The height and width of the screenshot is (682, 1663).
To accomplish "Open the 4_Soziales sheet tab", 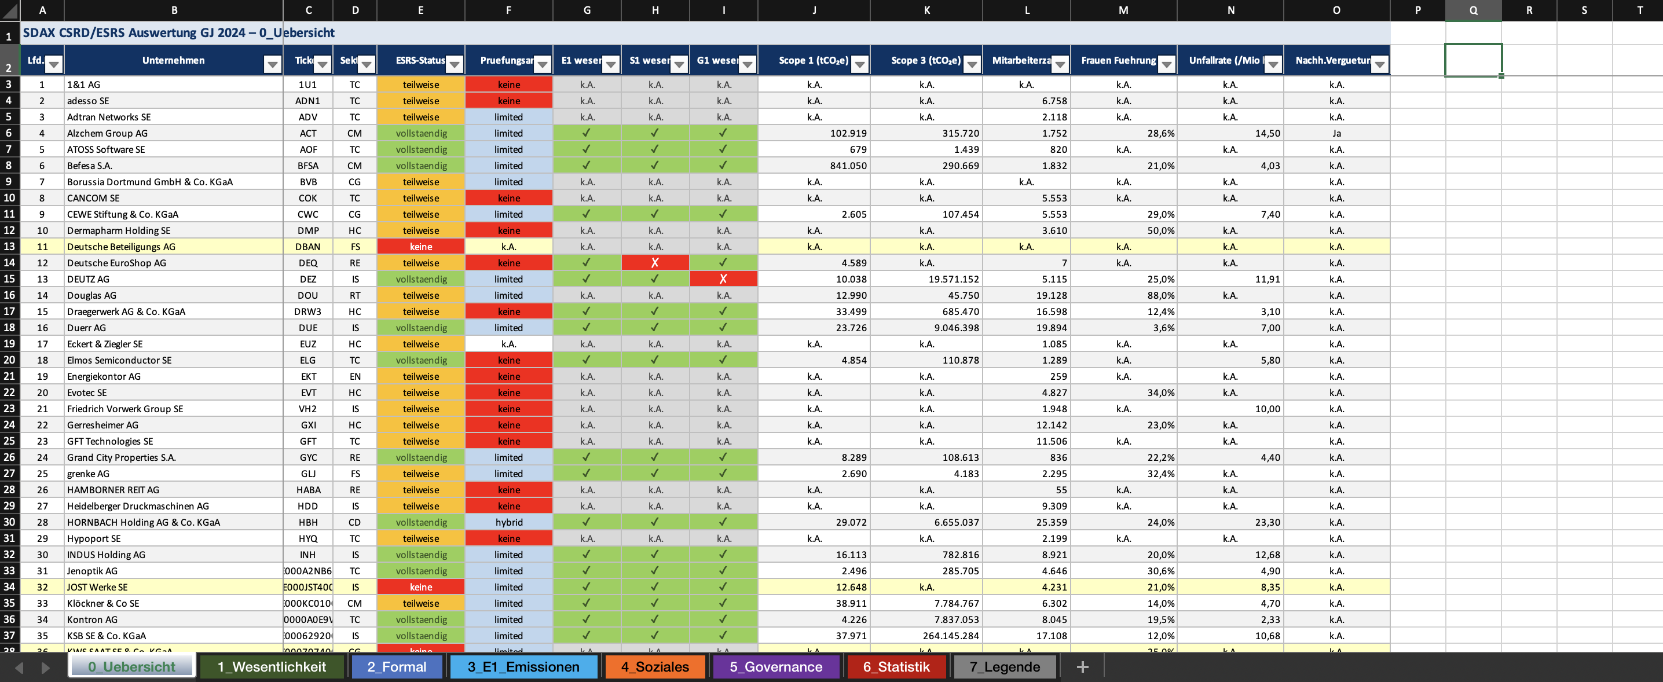I will (655, 666).
